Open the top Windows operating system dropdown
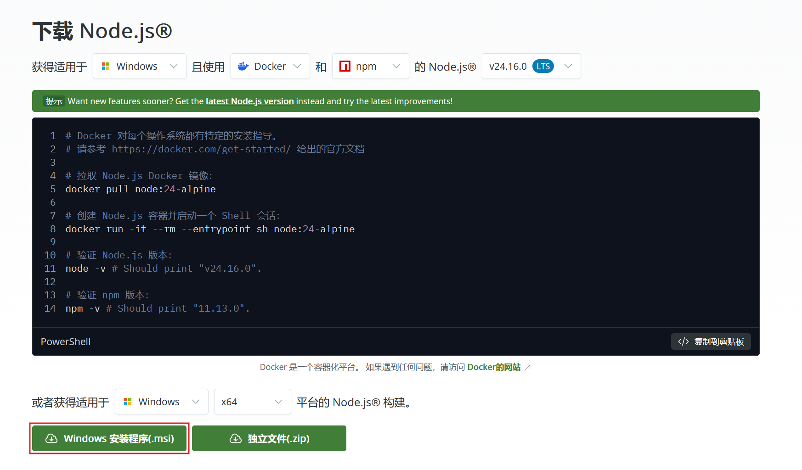The height and width of the screenshot is (470, 802). pyautogui.click(x=140, y=66)
